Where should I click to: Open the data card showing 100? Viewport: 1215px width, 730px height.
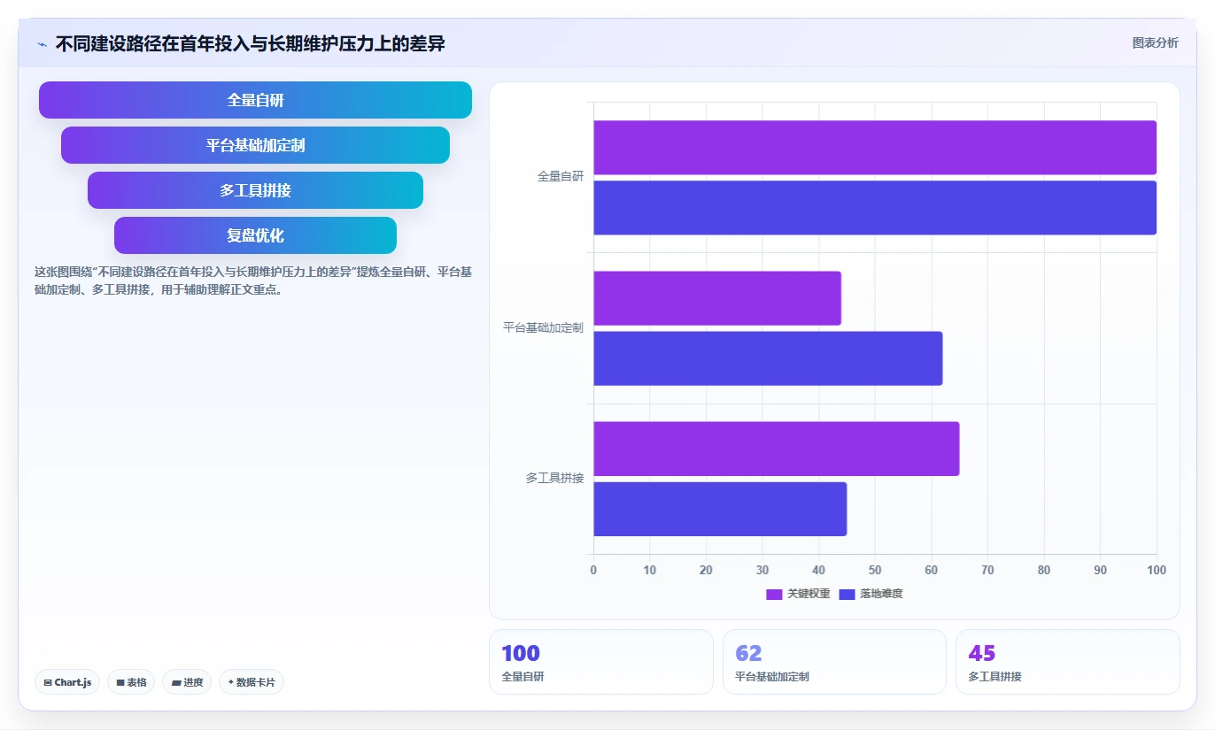pos(600,662)
